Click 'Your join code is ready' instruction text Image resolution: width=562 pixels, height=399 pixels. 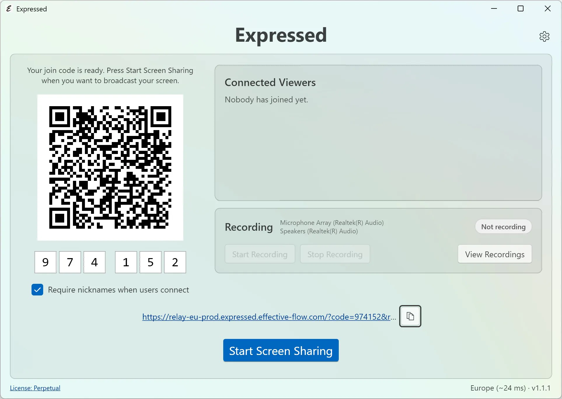[110, 76]
